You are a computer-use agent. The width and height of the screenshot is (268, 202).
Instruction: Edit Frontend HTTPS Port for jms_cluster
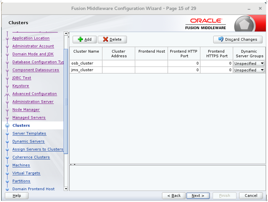click(216, 70)
